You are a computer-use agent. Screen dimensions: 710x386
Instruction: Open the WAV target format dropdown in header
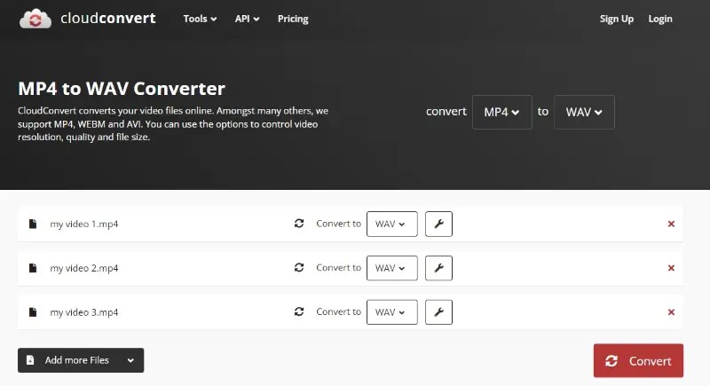pyautogui.click(x=584, y=112)
